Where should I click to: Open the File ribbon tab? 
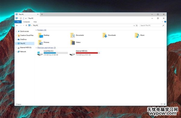click(x=18, y=22)
